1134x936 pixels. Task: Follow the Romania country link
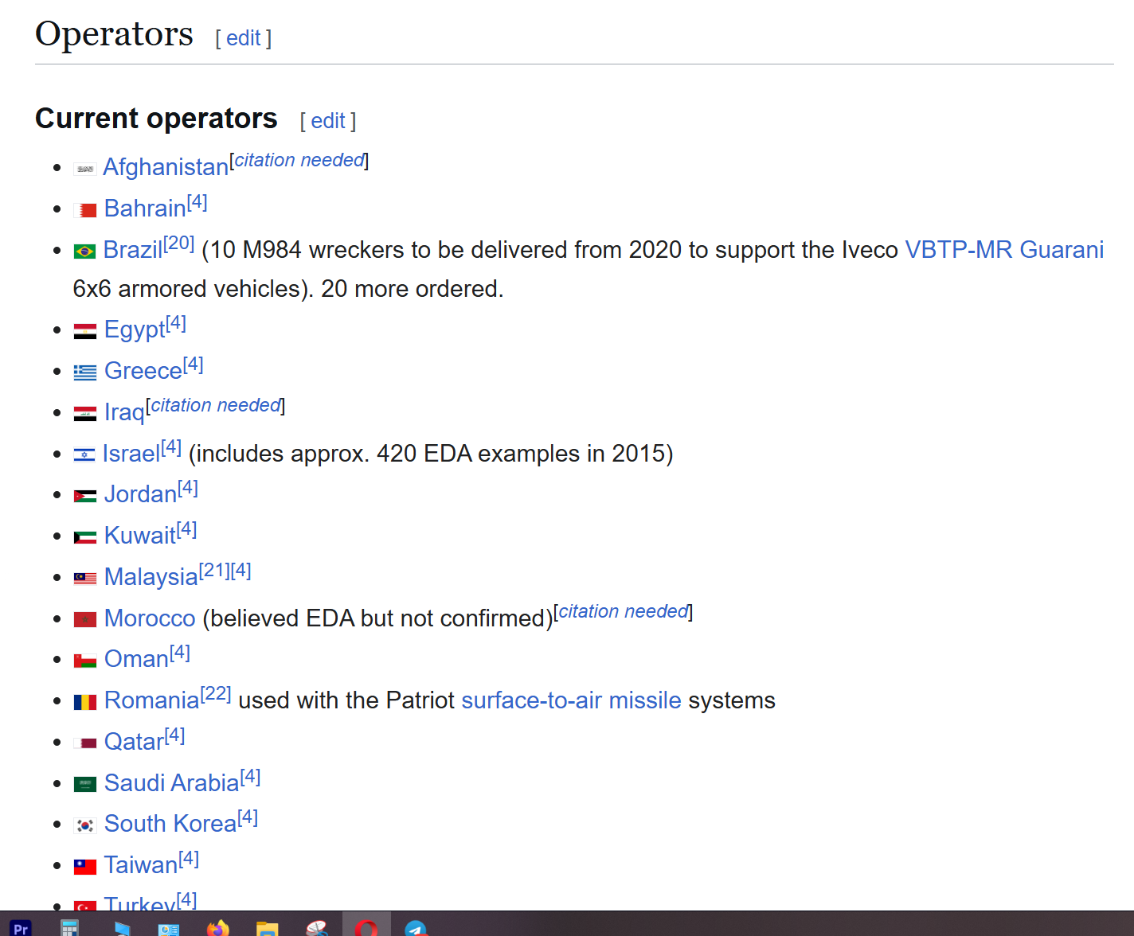pyautogui.click(x=152, y=700)
